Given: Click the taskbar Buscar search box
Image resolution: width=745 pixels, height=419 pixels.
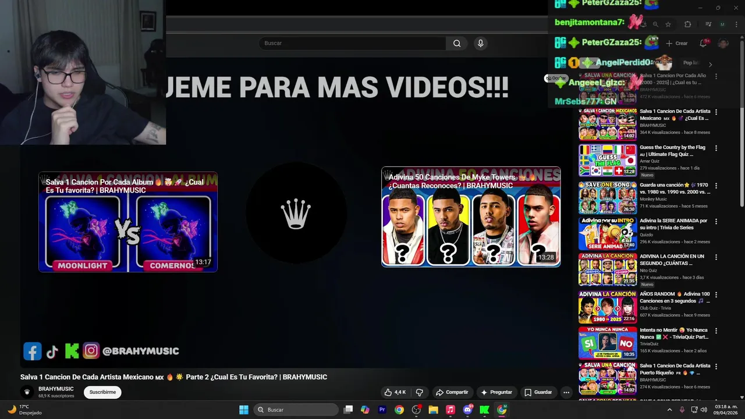Looking at the screenshot, I should click(x=297, y=410).
